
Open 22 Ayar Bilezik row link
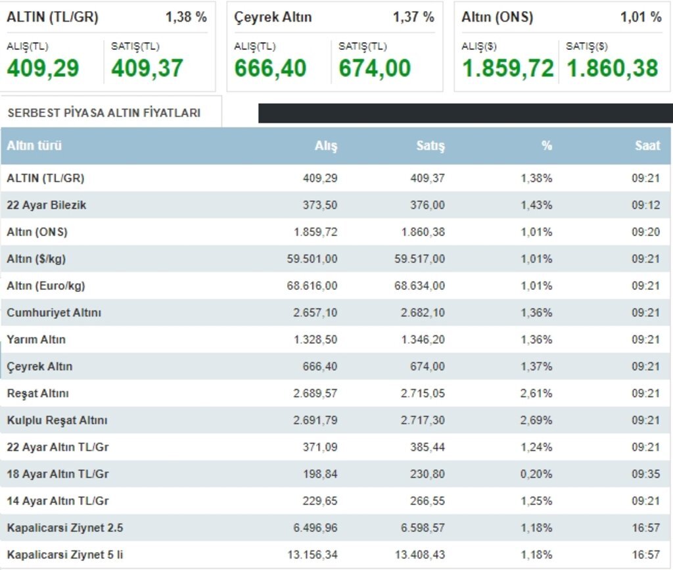point(47,205)
